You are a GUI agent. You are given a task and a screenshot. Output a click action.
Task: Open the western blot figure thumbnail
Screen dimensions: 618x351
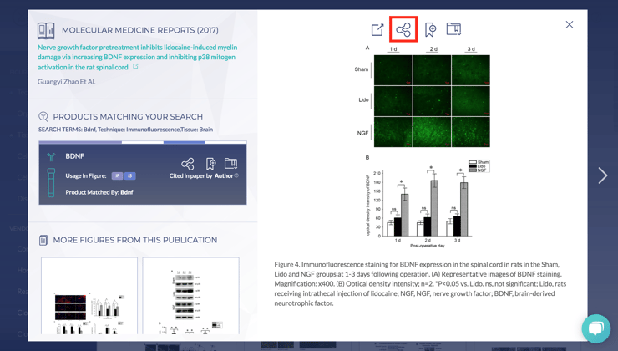point(190,296)
